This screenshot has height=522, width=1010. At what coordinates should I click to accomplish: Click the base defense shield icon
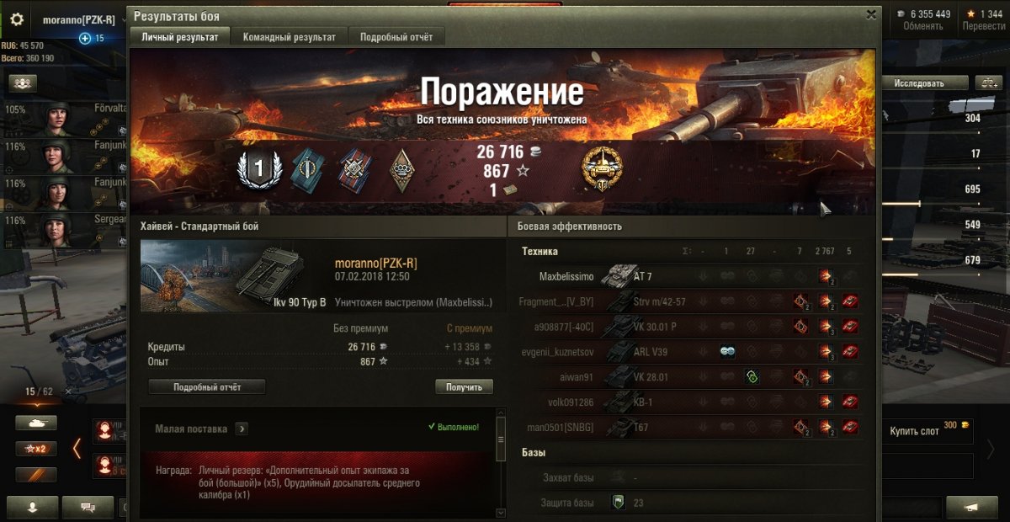click(x=617, y=503)
